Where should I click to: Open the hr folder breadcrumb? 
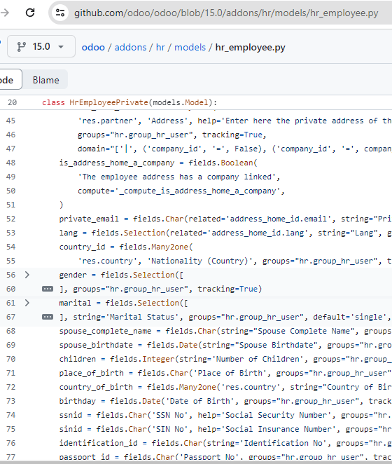pyautogui.click(x=160, y=48)
